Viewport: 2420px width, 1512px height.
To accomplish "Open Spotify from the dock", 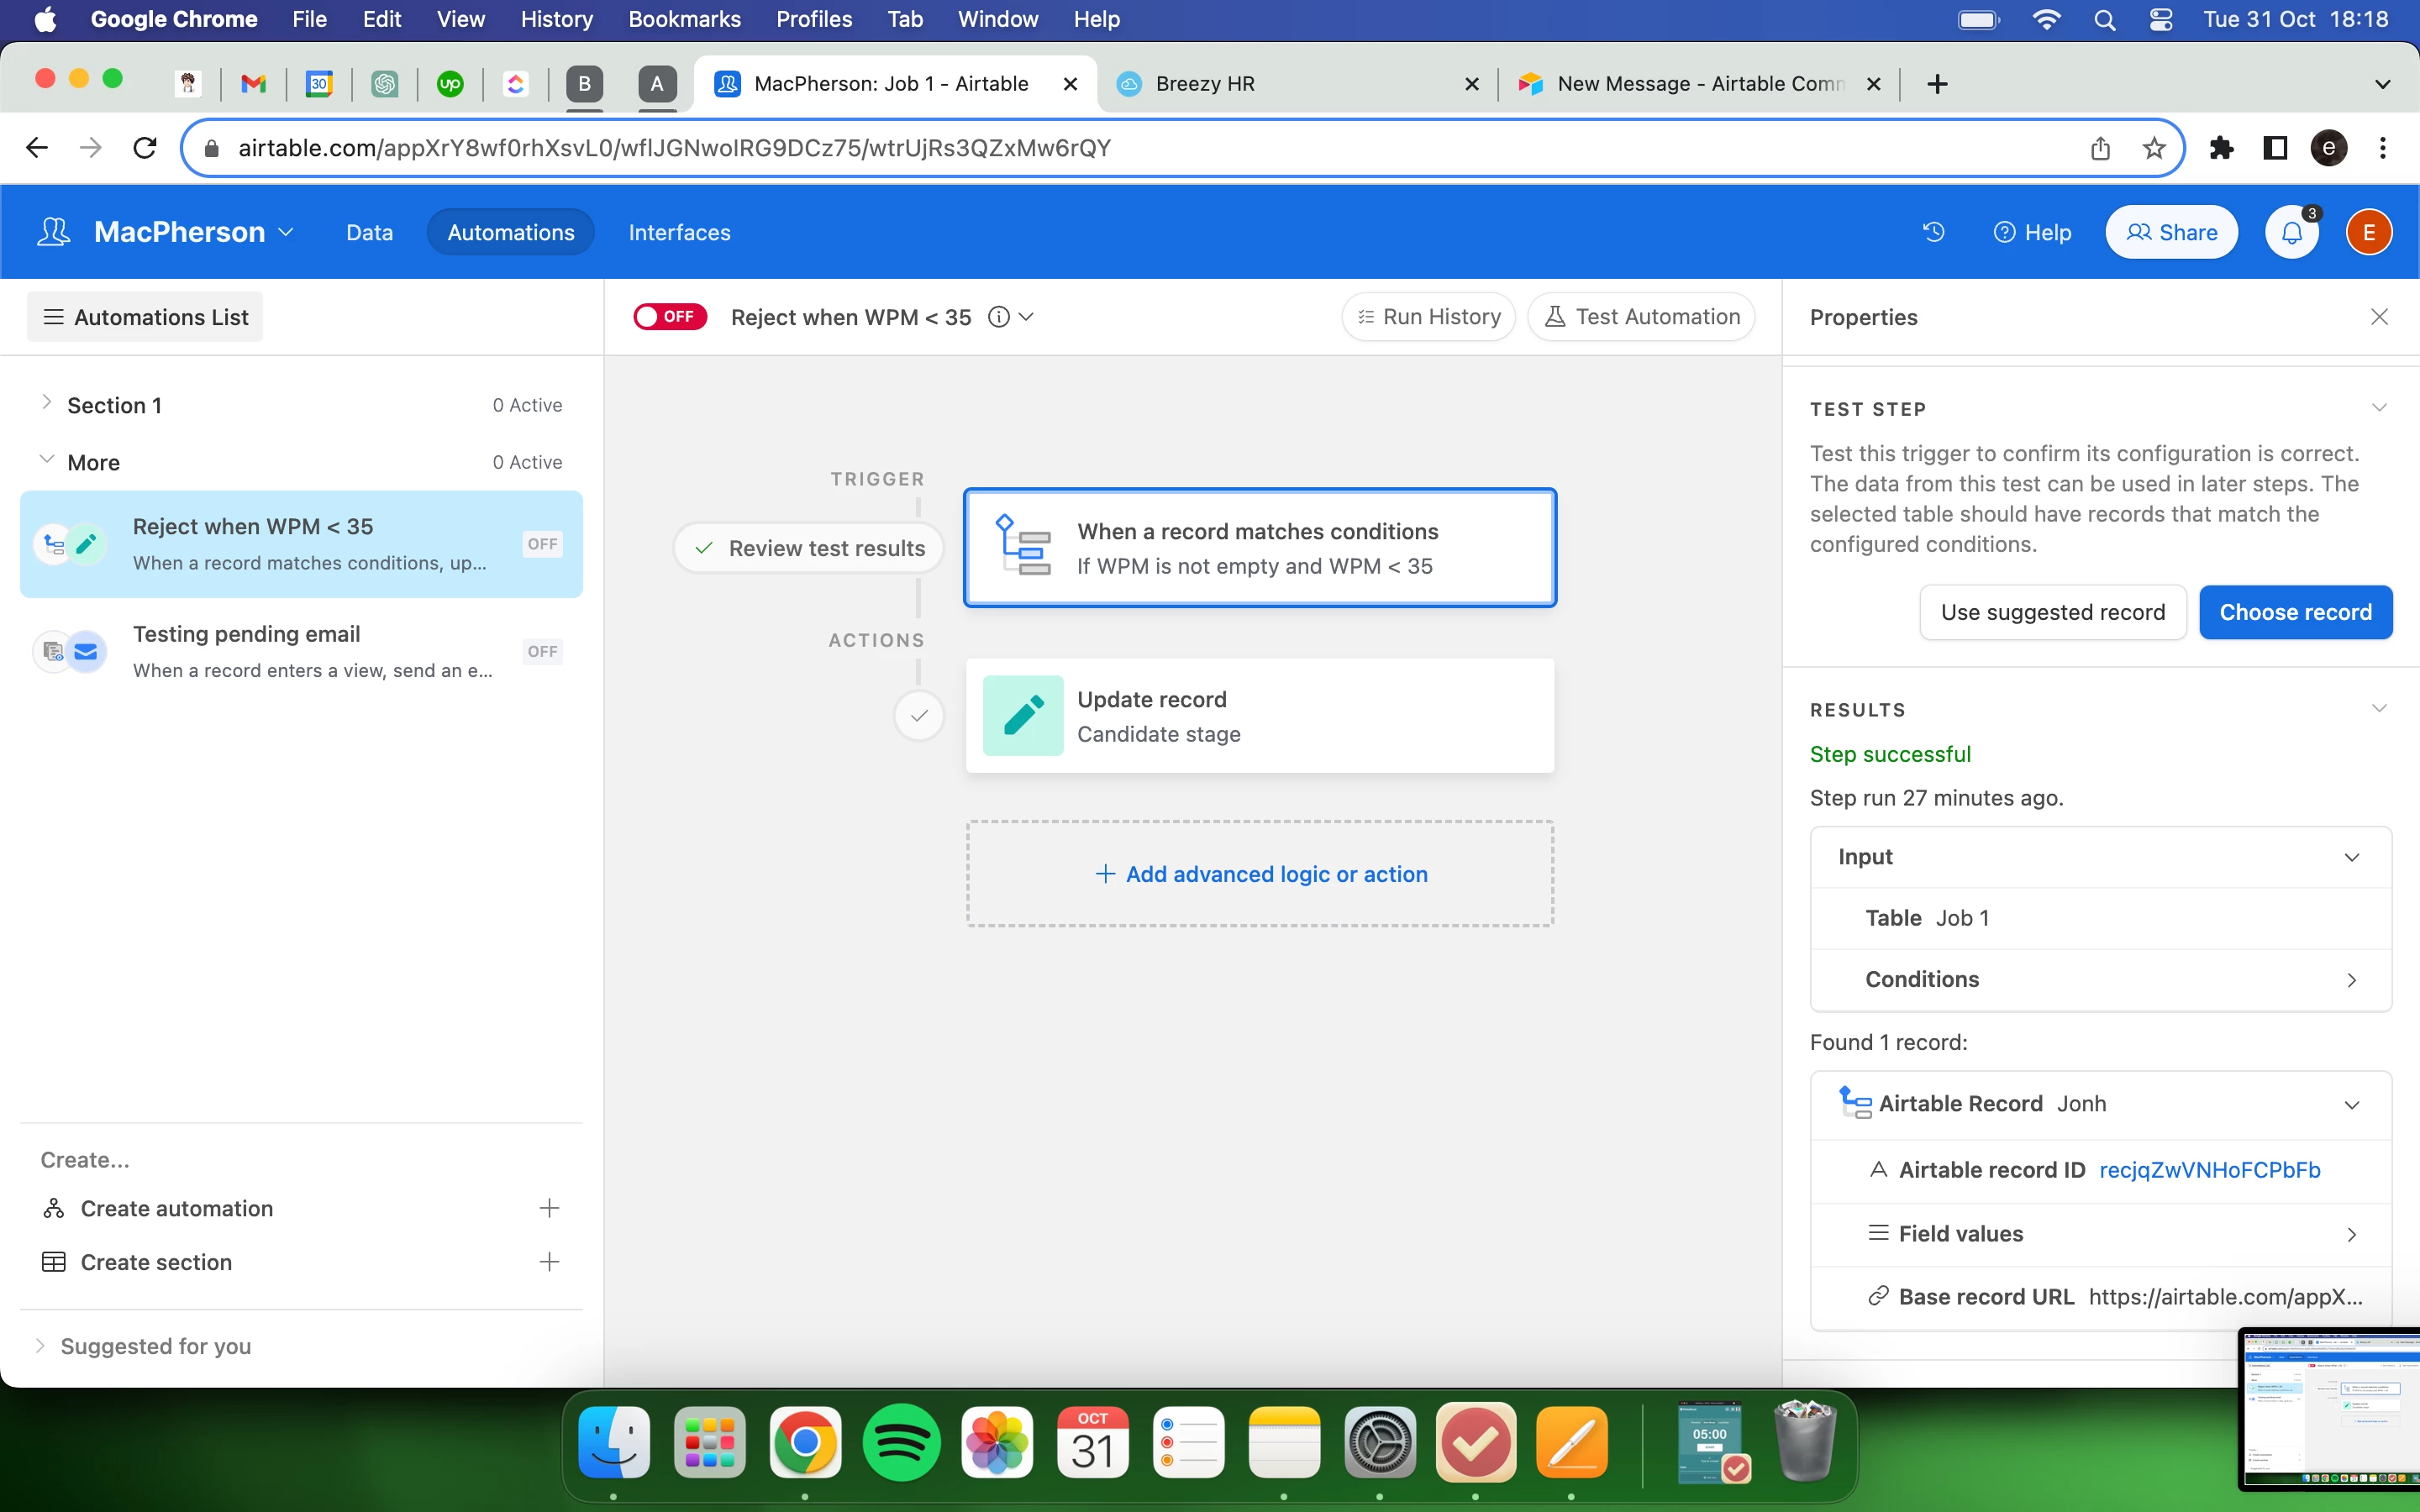I will (x=901, y=1443).
